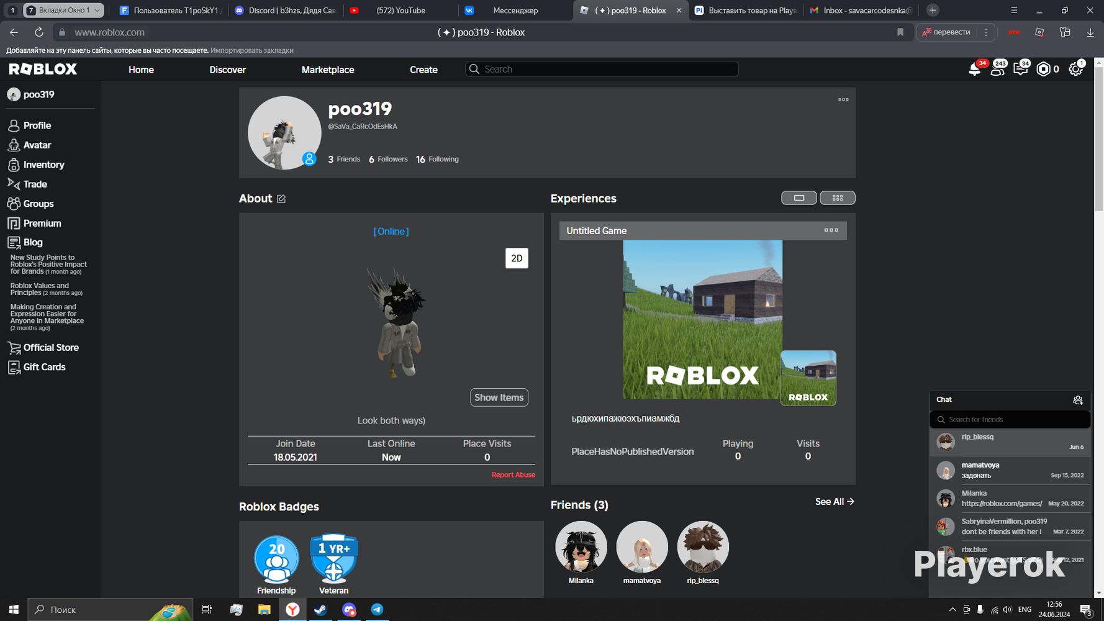This screenshot has height=621, width=1104.
Task: Open See All friends link
Action: pos(835,502)
